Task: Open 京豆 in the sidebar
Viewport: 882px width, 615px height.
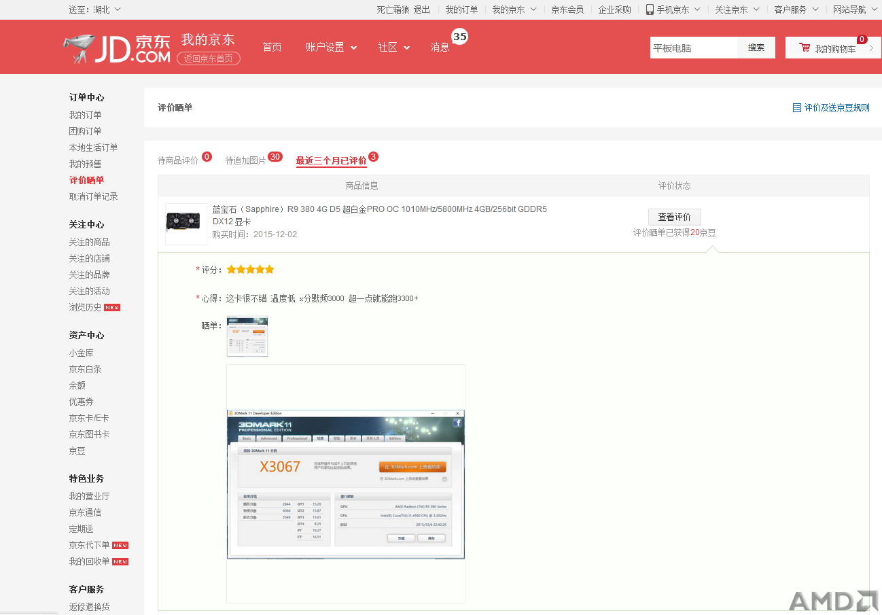Action: (x=77, y=451)
